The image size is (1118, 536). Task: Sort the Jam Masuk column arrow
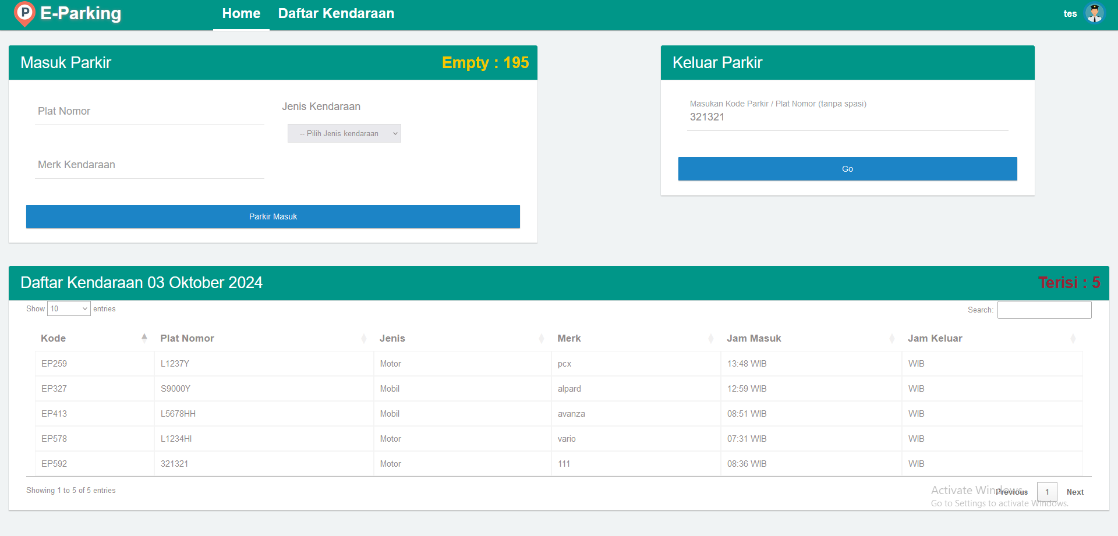pos(891,338)
